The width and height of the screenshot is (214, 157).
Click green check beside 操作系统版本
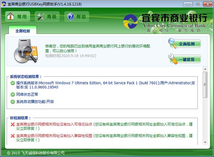coord(13,83)
